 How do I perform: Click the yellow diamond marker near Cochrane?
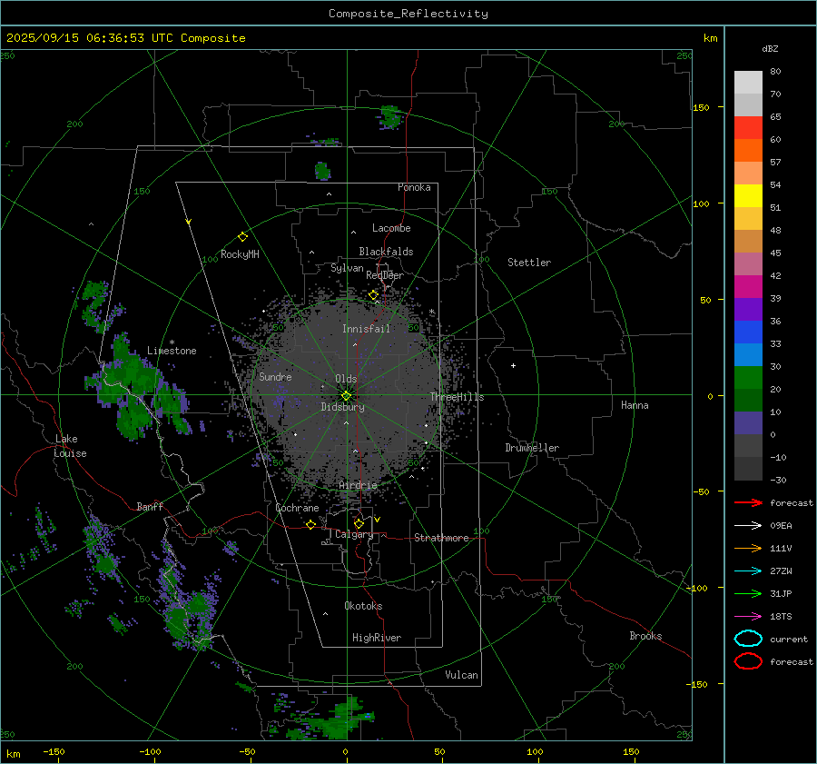pyautogui.click(x=310, y=524)
